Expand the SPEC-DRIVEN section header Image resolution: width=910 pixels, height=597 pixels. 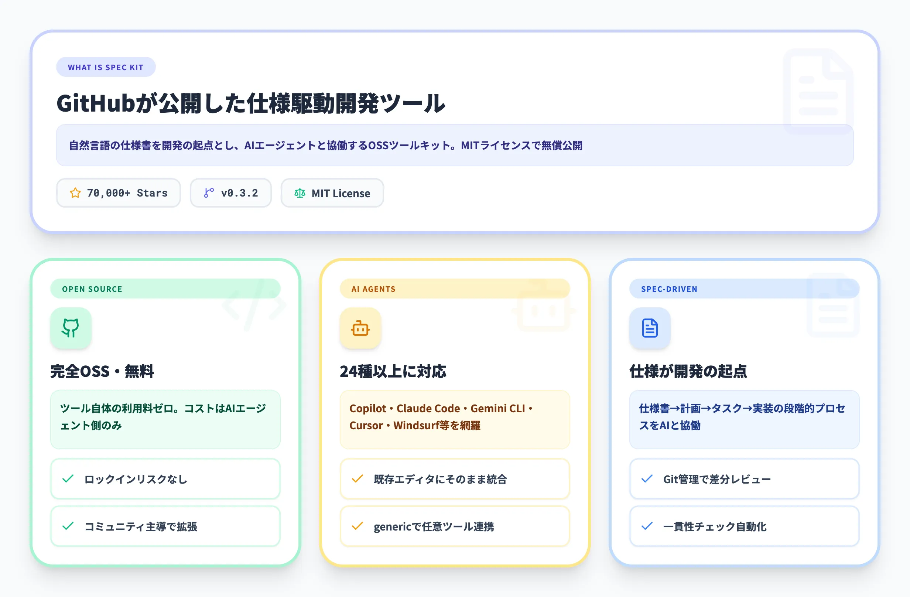(x=744, y=289)
